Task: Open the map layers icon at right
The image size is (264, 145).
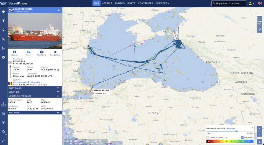Action: pyautogui.click(x=259, y=18)
